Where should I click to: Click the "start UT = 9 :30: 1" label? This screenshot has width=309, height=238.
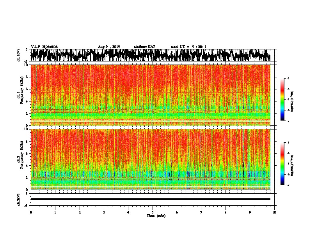pyautogui.click(x=188, y=47)
